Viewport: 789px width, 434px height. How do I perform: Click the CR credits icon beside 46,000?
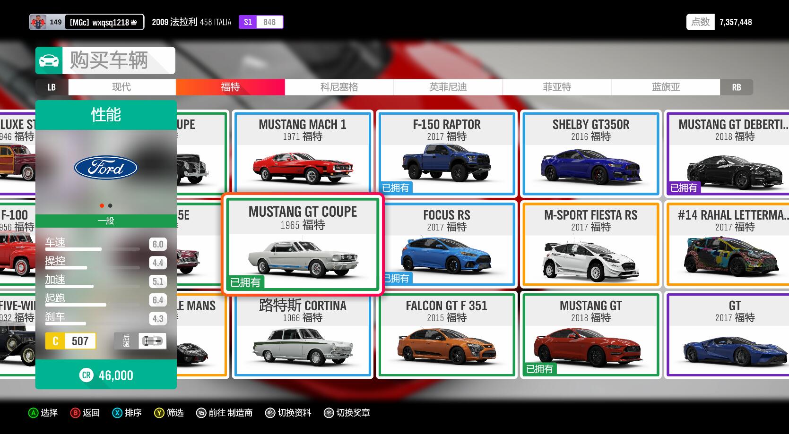(x=86, y=375)
